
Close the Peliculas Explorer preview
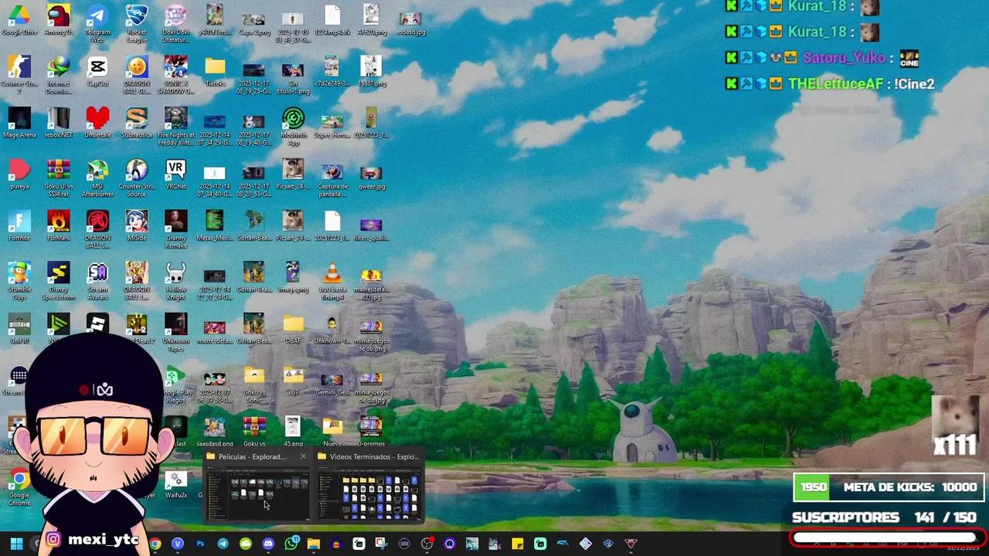click(x=302, y=456)
